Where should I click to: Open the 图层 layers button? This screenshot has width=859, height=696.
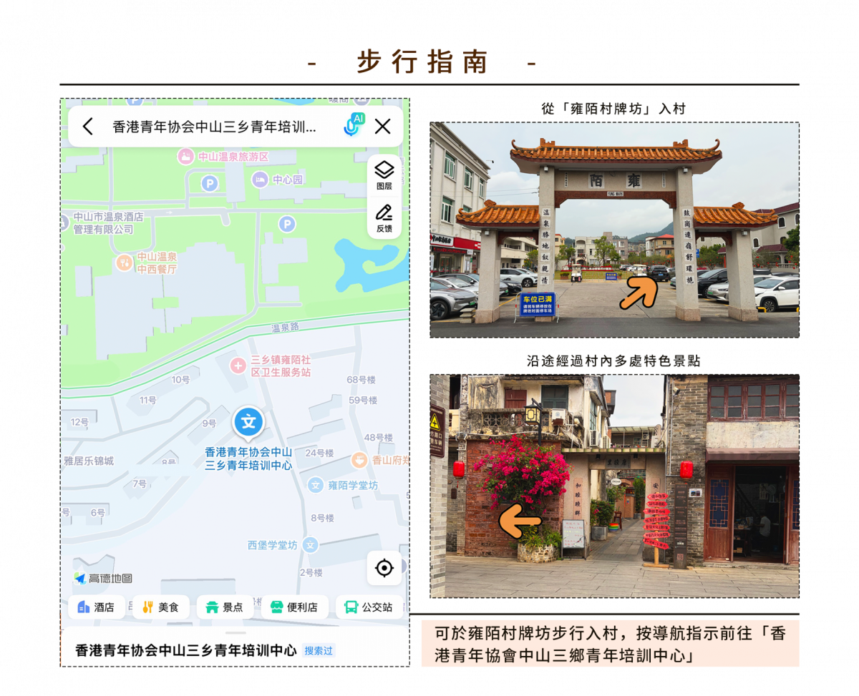click(x=384, y=175)
